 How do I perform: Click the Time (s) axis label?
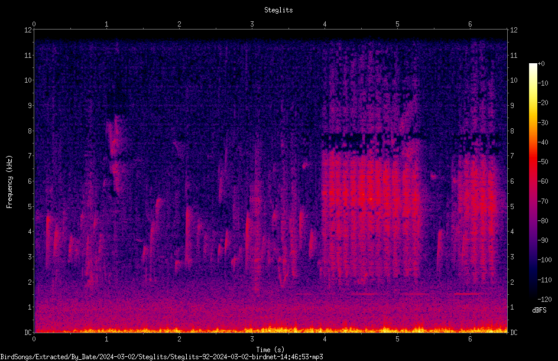(270, 350)
